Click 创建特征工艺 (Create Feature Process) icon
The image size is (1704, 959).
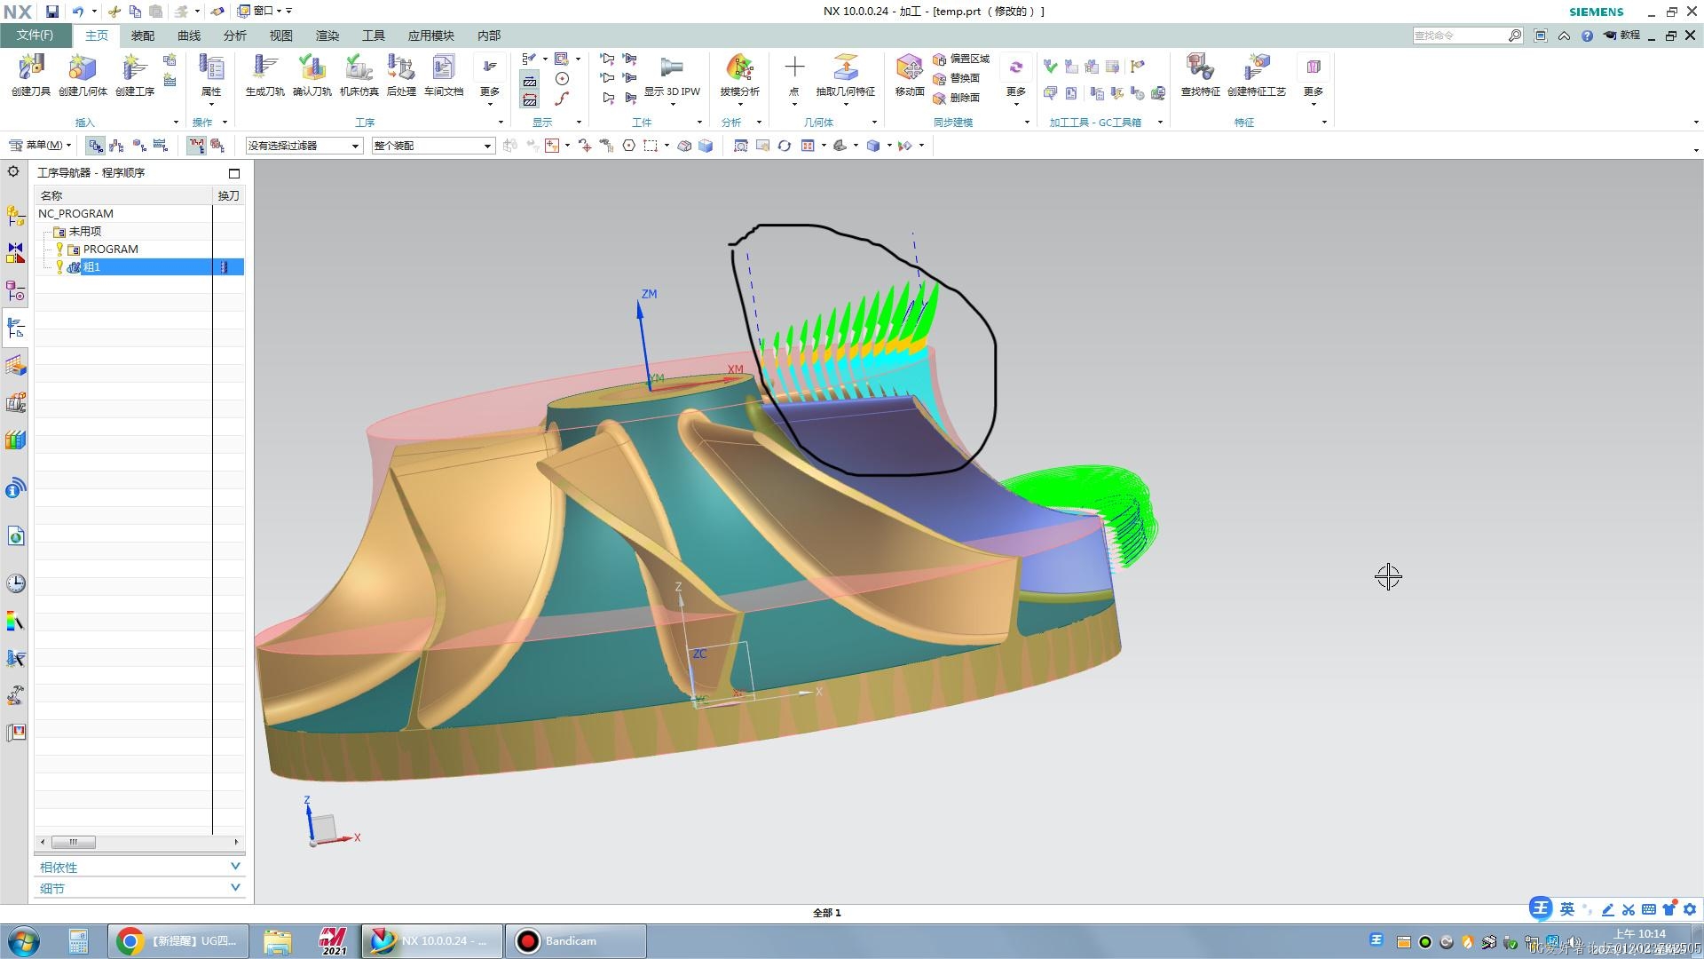click(1257, 75)
